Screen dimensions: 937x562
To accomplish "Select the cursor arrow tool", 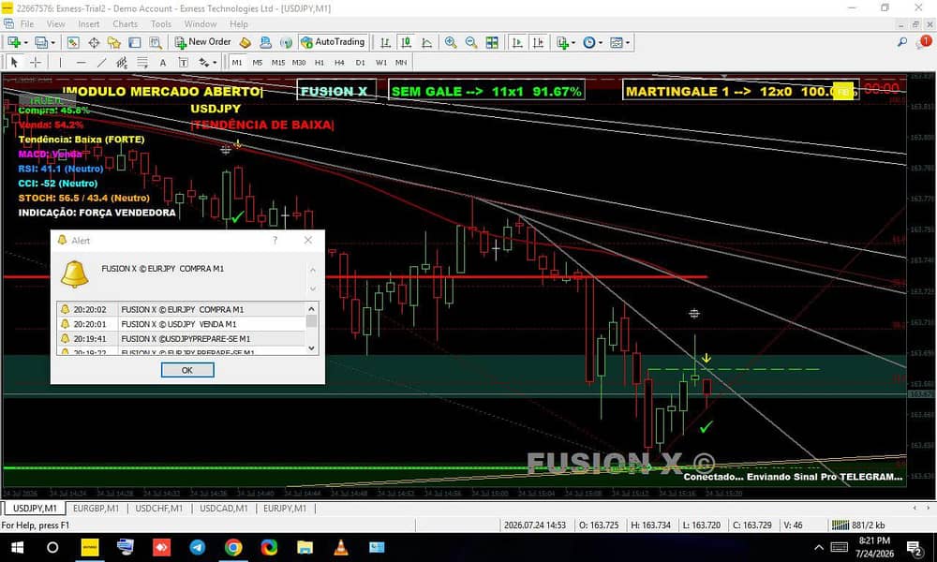I will coord(14,62).
